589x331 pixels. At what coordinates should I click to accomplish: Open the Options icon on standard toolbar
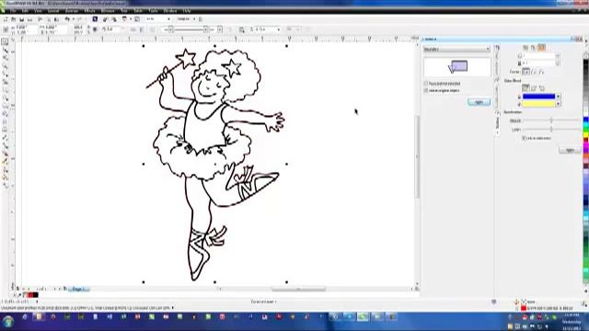tap(201, 19)
